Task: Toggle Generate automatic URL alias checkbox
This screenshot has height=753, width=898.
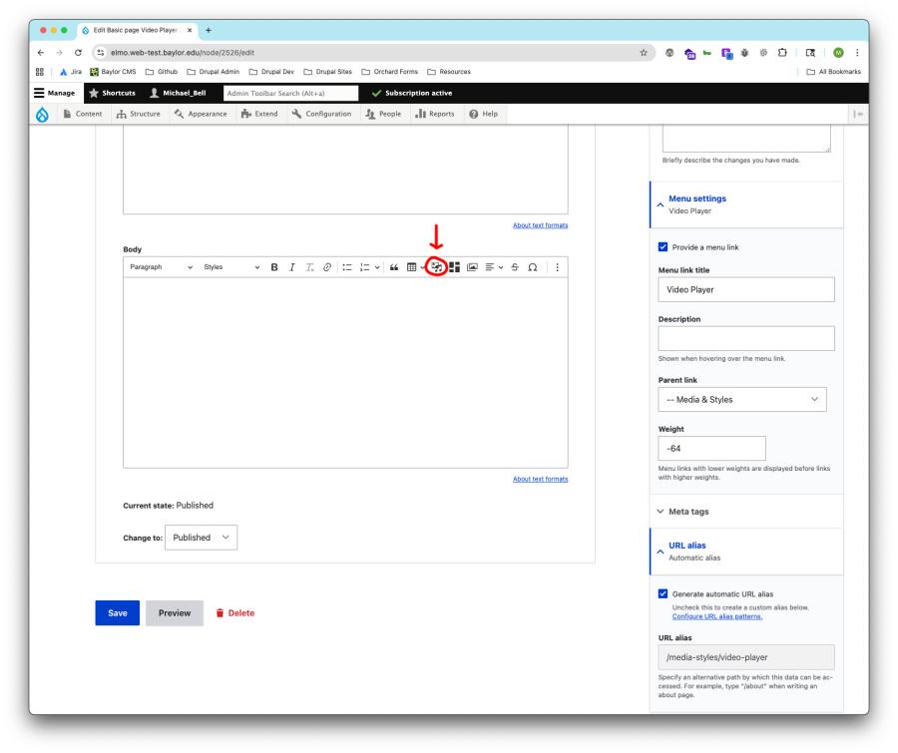Action: point(663,593)
